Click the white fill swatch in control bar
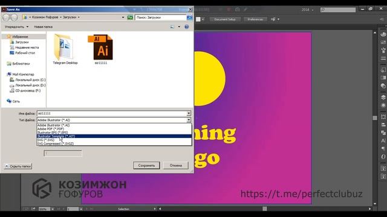This screenshot has height=217, width=387. click(x=198, y=19)
